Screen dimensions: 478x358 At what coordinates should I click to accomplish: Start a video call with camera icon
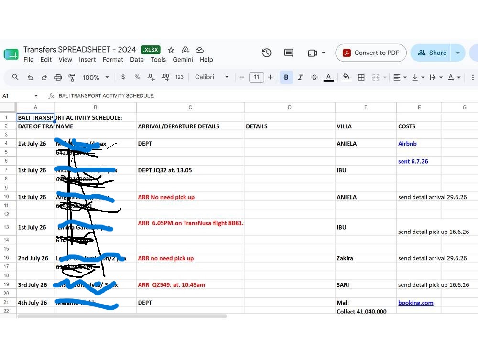[312, 53]
